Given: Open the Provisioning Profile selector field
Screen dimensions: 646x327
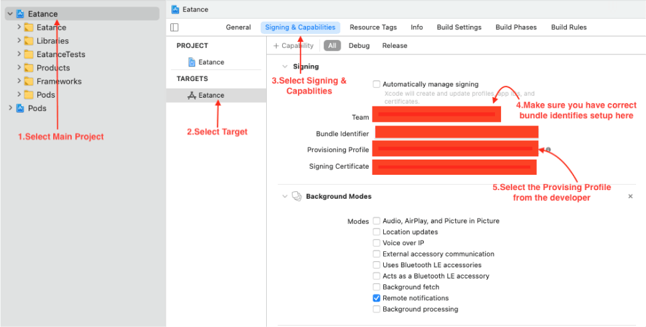Looking at the screenshot, I should pos(455,150).
